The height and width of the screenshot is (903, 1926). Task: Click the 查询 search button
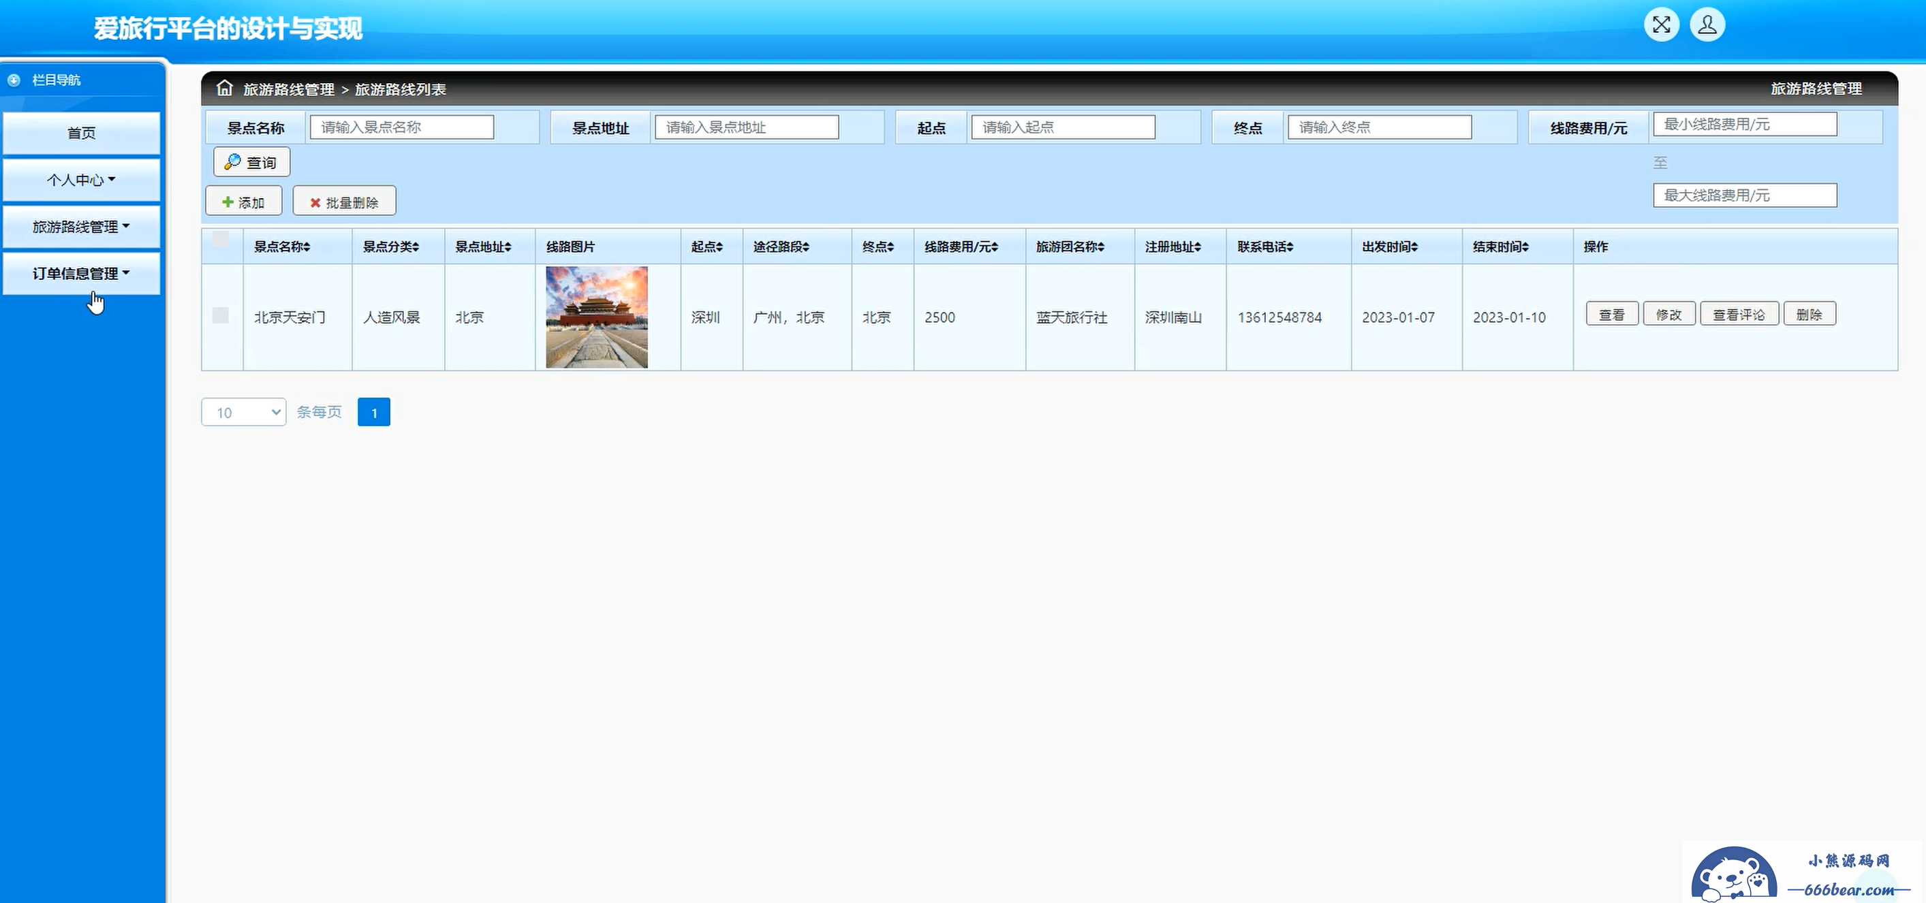click(x=251, y=162)
